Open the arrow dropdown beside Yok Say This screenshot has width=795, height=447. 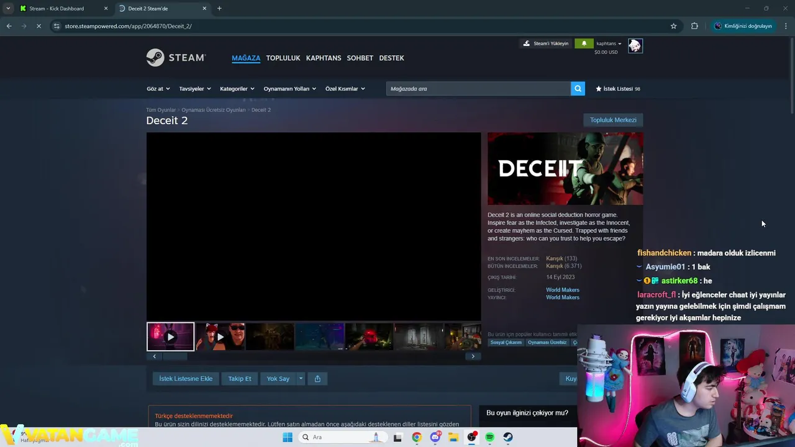[x=301, y=379]
